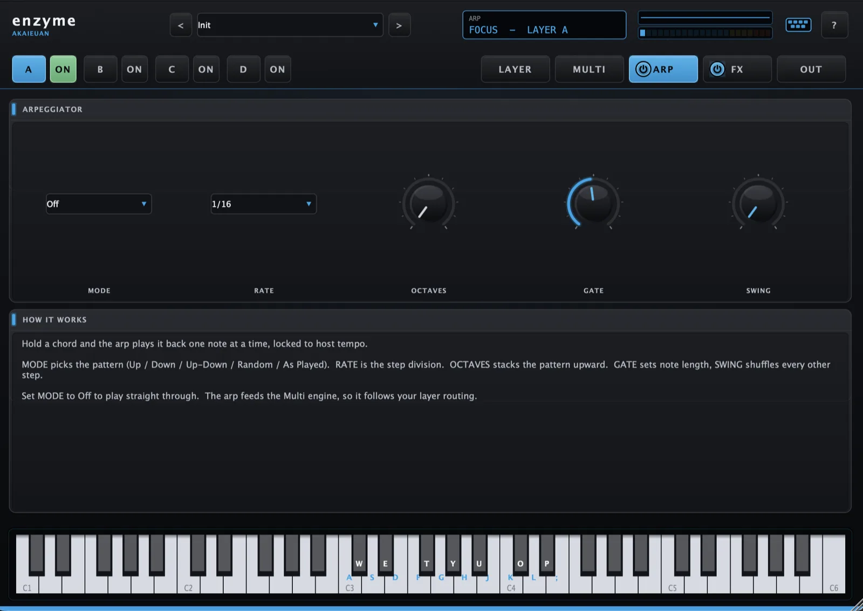Play the white key labeled G

coord(442,585)
